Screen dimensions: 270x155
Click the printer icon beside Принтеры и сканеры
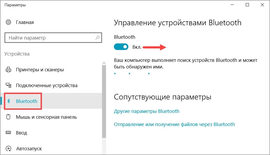[8, 69]
